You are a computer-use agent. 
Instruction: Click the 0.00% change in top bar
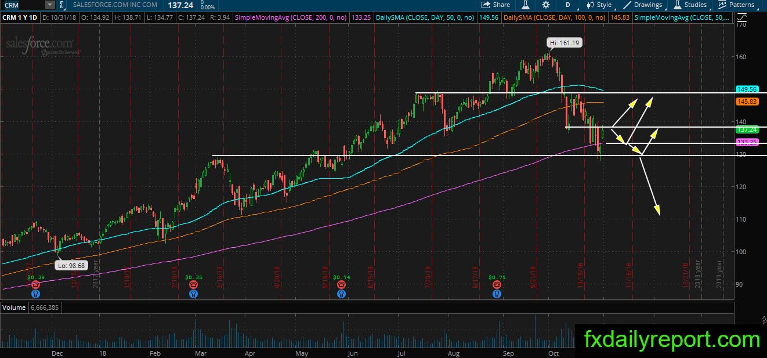coord(207,7)
